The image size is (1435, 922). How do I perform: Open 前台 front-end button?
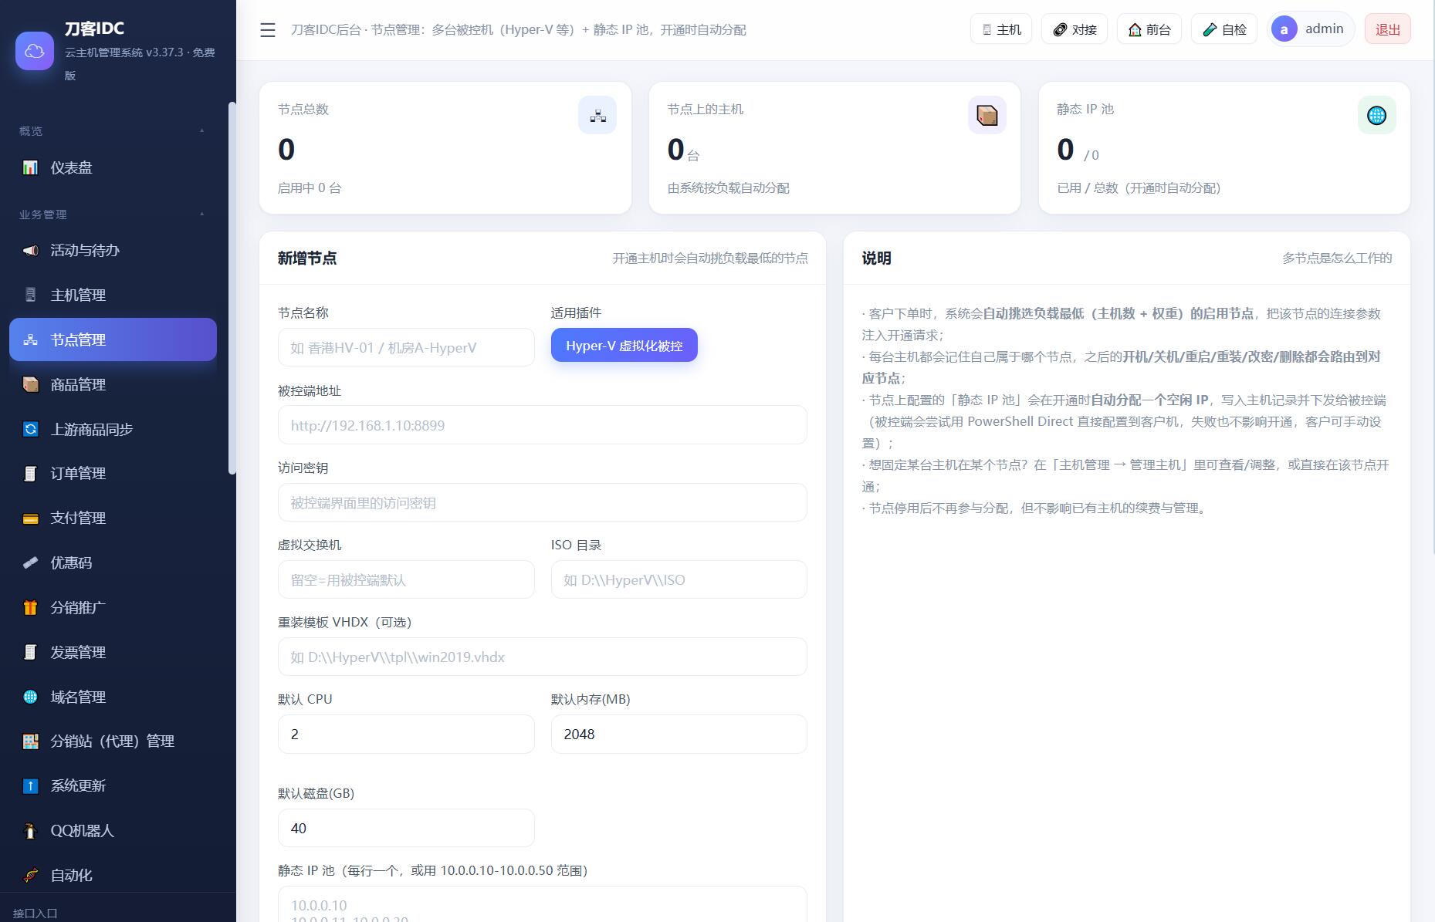(1149, 29)
